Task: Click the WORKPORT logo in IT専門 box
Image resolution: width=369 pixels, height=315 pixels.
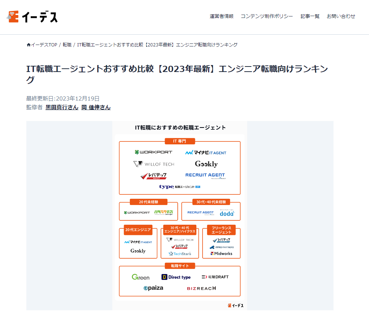Action: (154, 152)
